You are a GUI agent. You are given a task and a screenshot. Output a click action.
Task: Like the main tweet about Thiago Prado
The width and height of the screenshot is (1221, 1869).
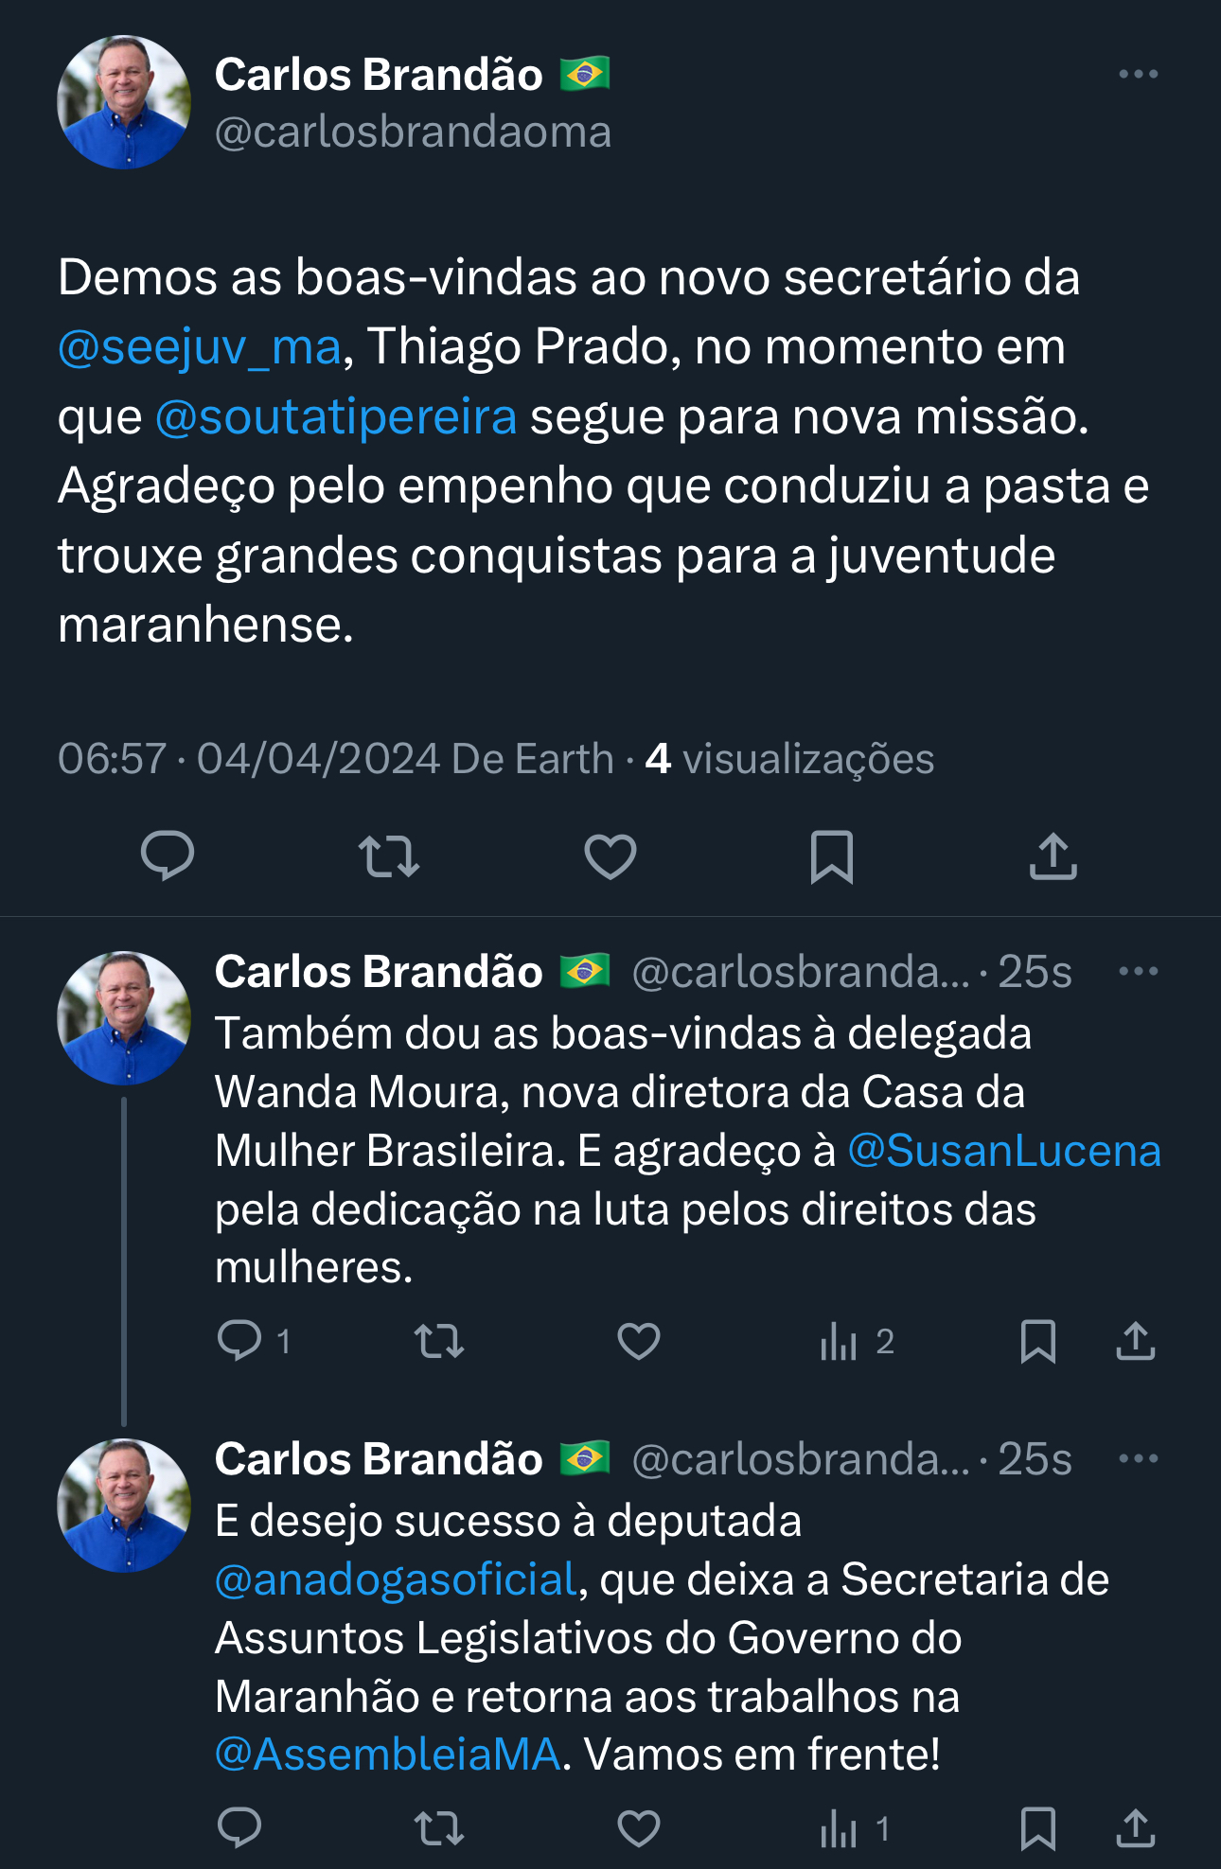coord(610,855)
